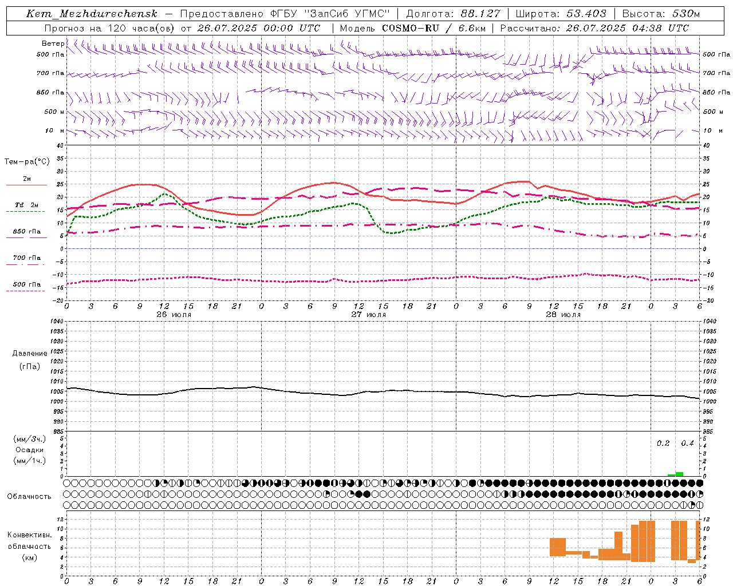Click the station title Kem_Mezhdurechensk
This screenshot has height=586, width=733.
click(92, 14)
